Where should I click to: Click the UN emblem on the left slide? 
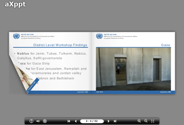click(16, 36)
